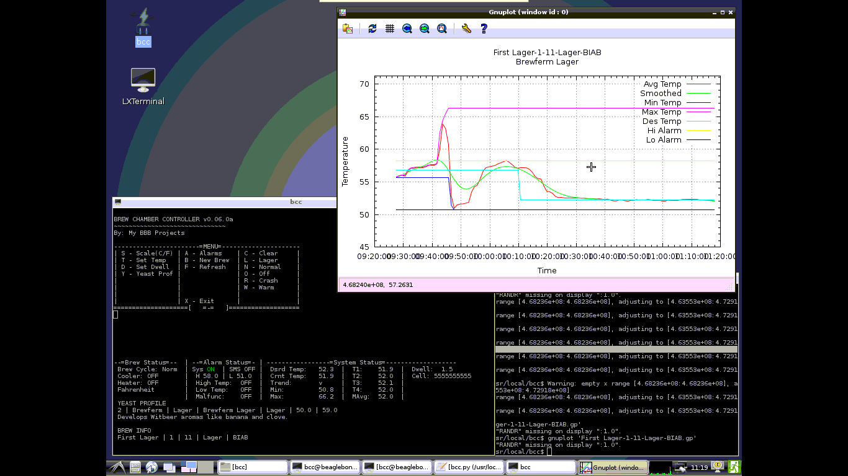Click the screen lock tray icon
The height and width of the screenshot is (476, 848).
(718, 467)
